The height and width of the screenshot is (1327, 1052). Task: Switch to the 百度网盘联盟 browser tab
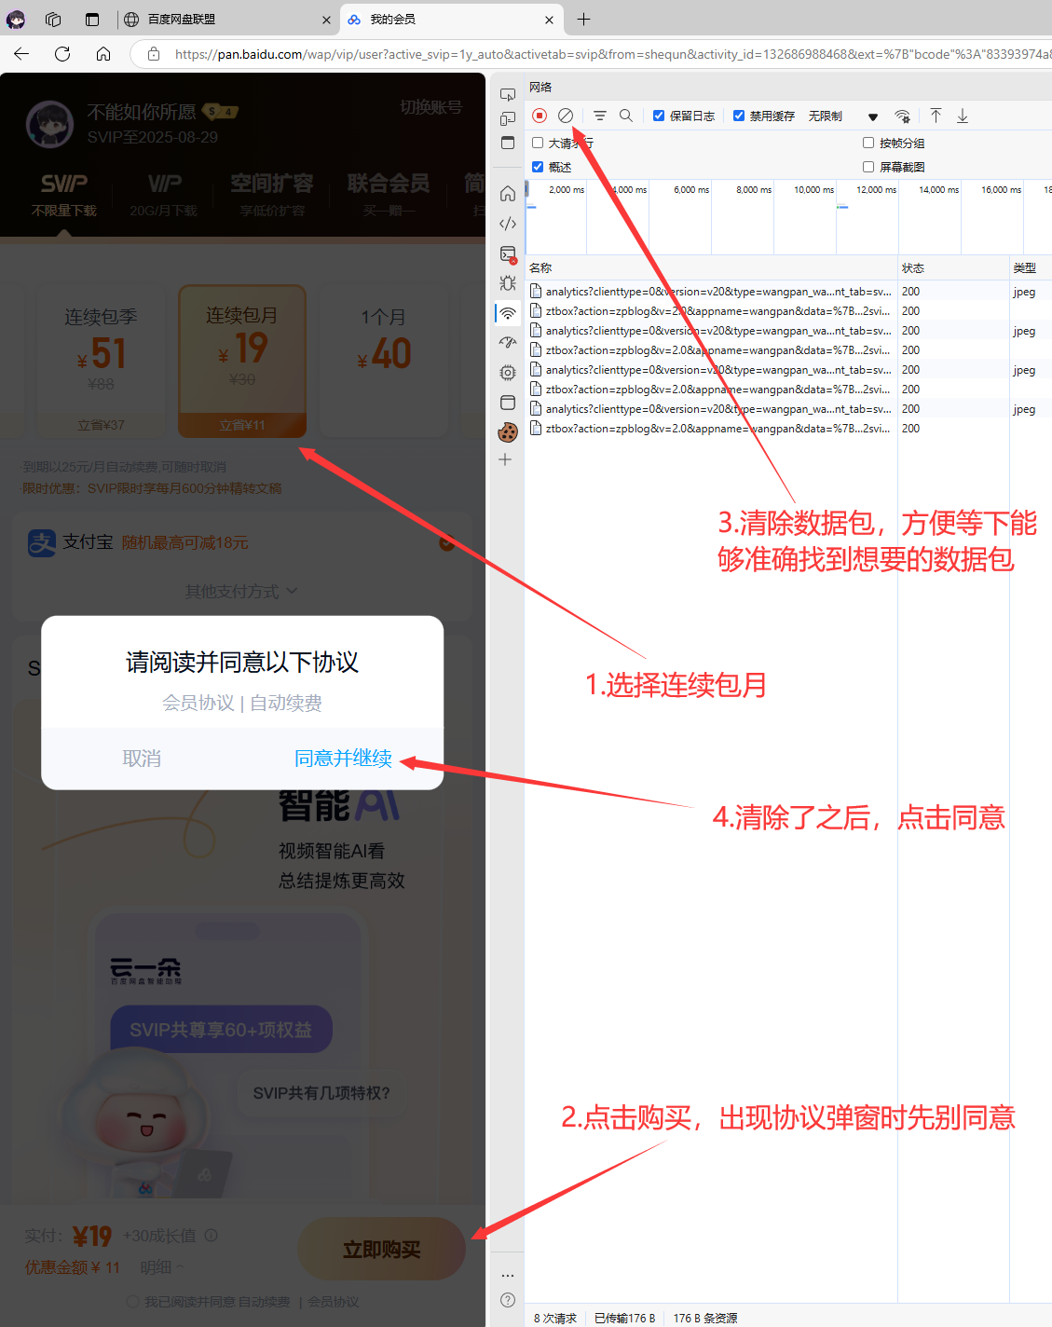tap(227, 19)
